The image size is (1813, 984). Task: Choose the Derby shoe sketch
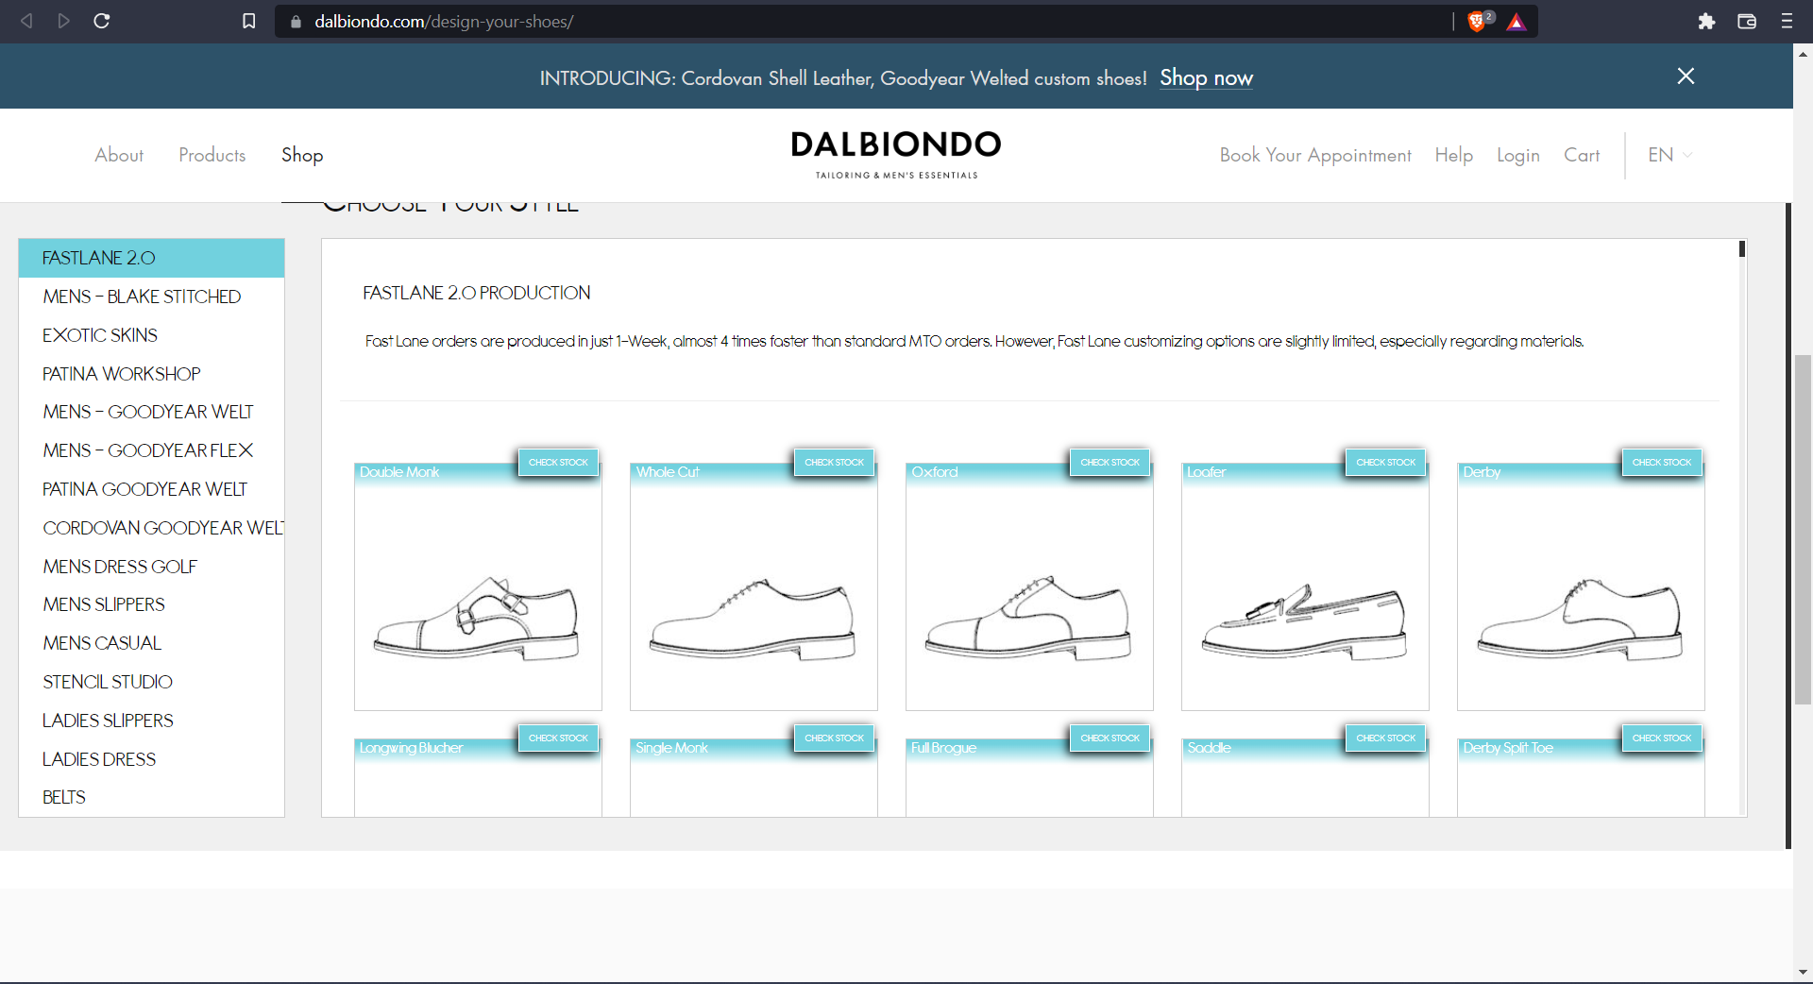click(1580, 619)
